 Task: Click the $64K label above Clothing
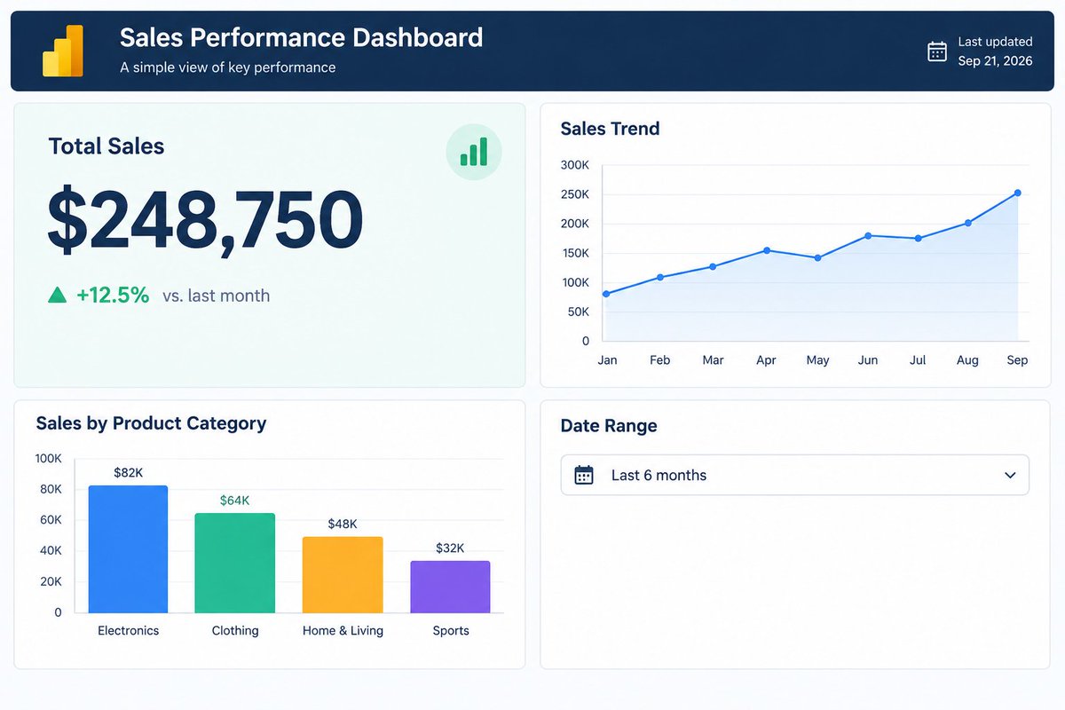235,501
